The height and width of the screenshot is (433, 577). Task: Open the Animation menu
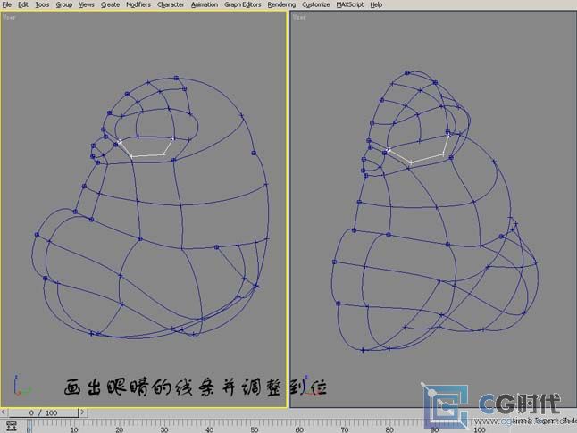click(x=205, y=4)
